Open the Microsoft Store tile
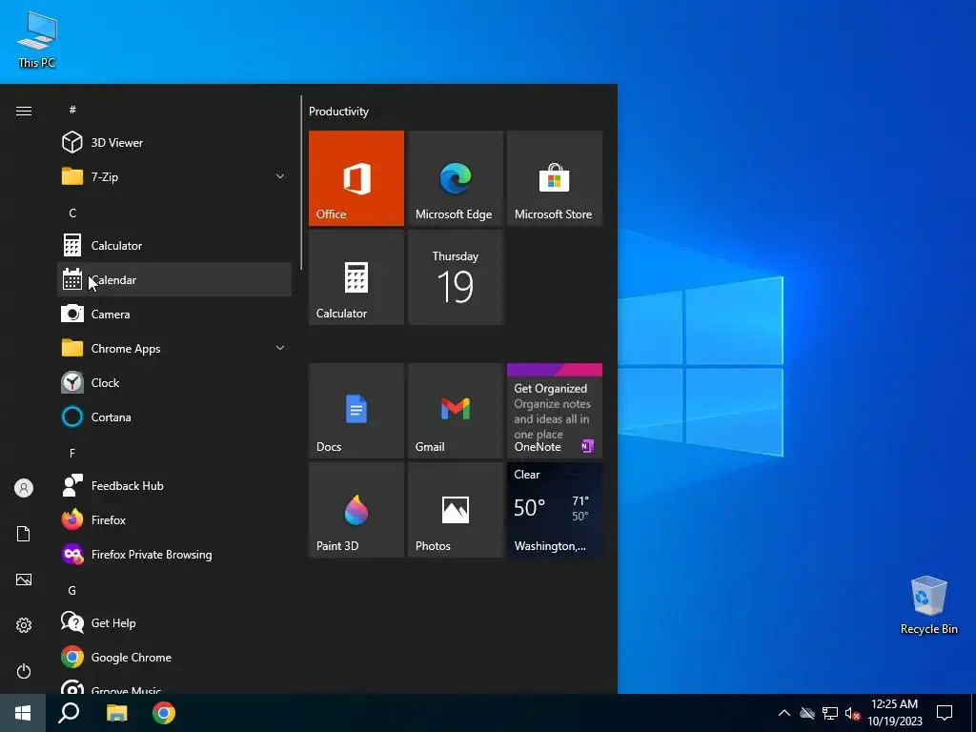Image resolution: width=976 pixels, height=732 pixels. [555, 178]
